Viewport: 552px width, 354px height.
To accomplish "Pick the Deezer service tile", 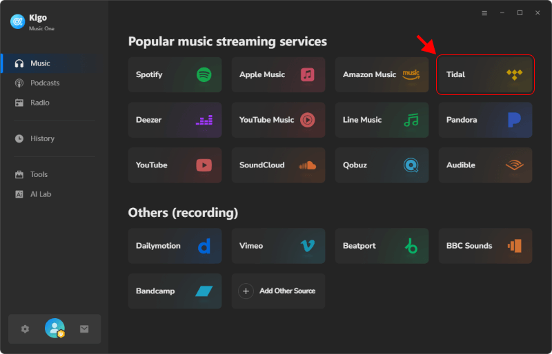I will (x=175, y=120).
